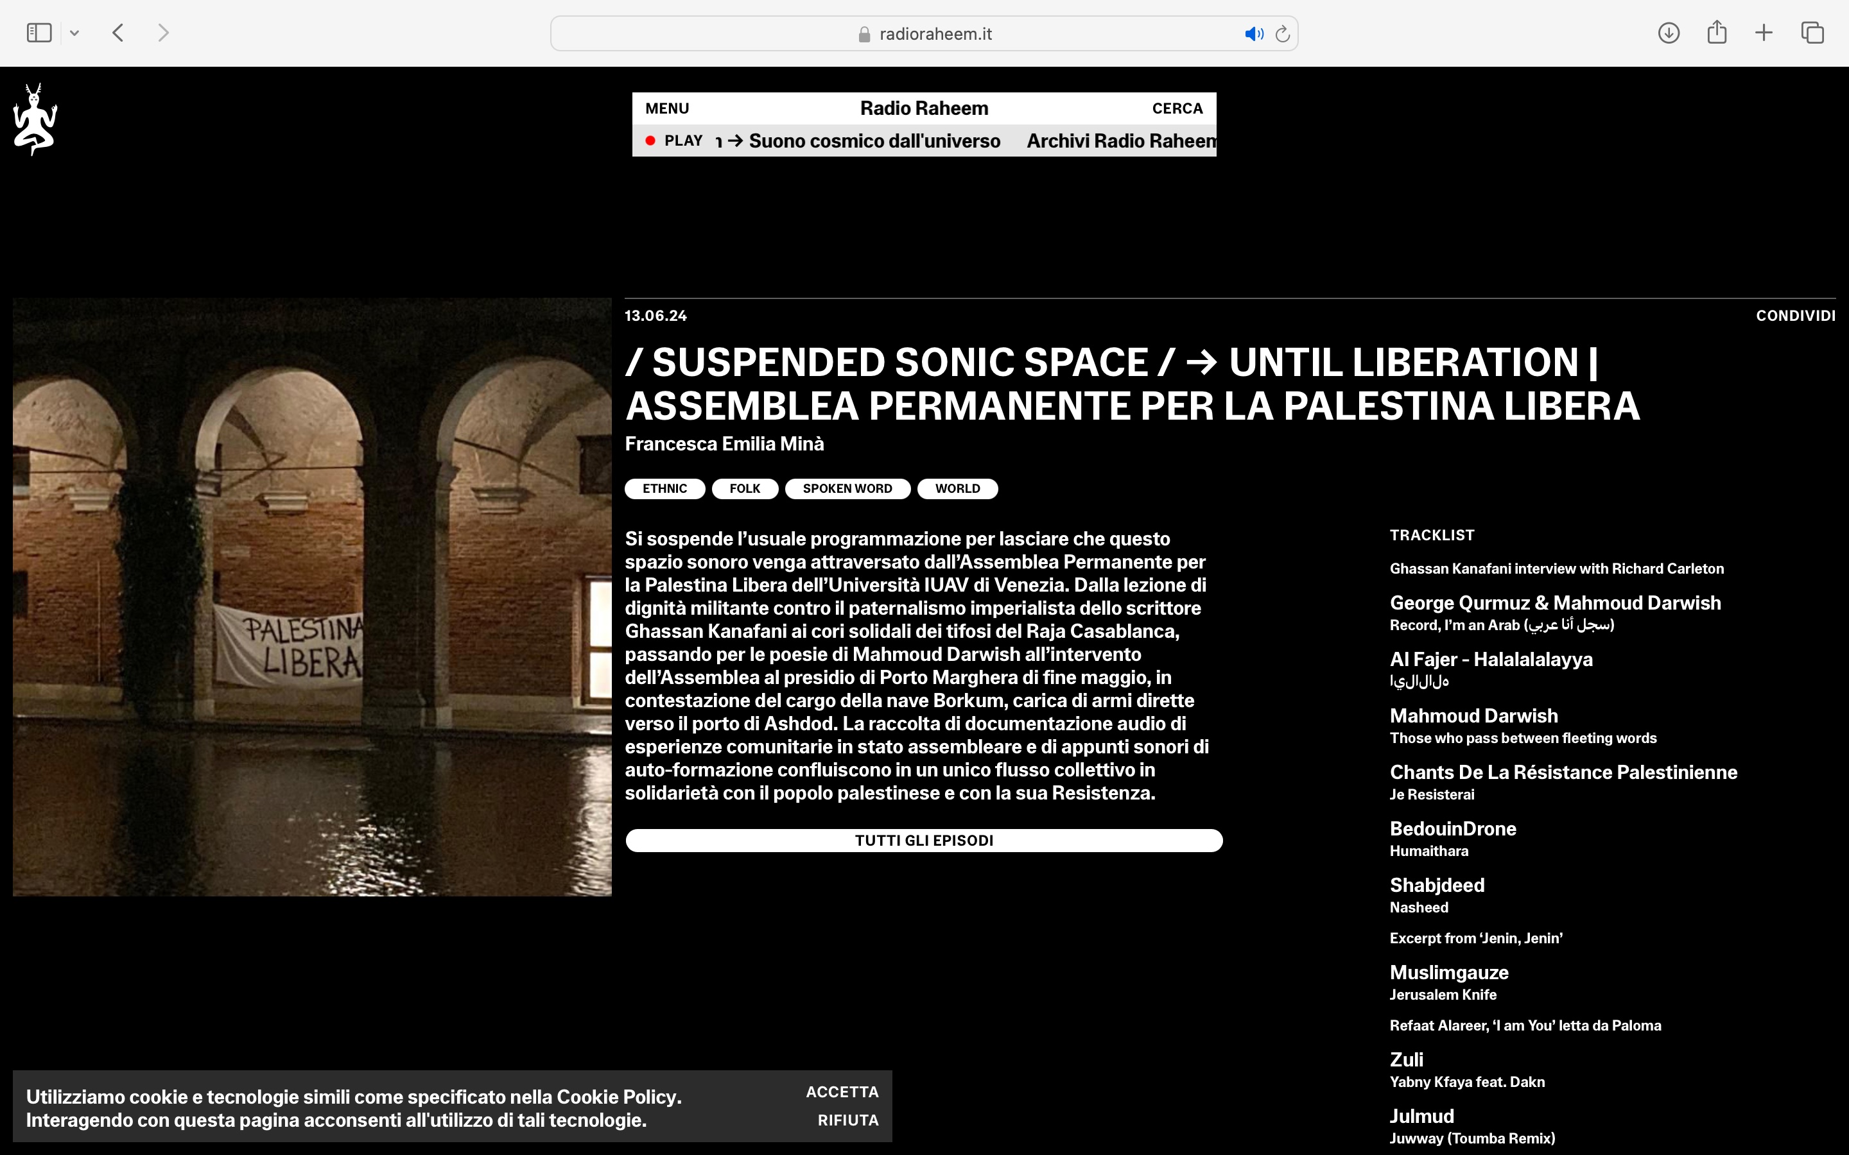Go back with the browser back arrow

[117, 33]
